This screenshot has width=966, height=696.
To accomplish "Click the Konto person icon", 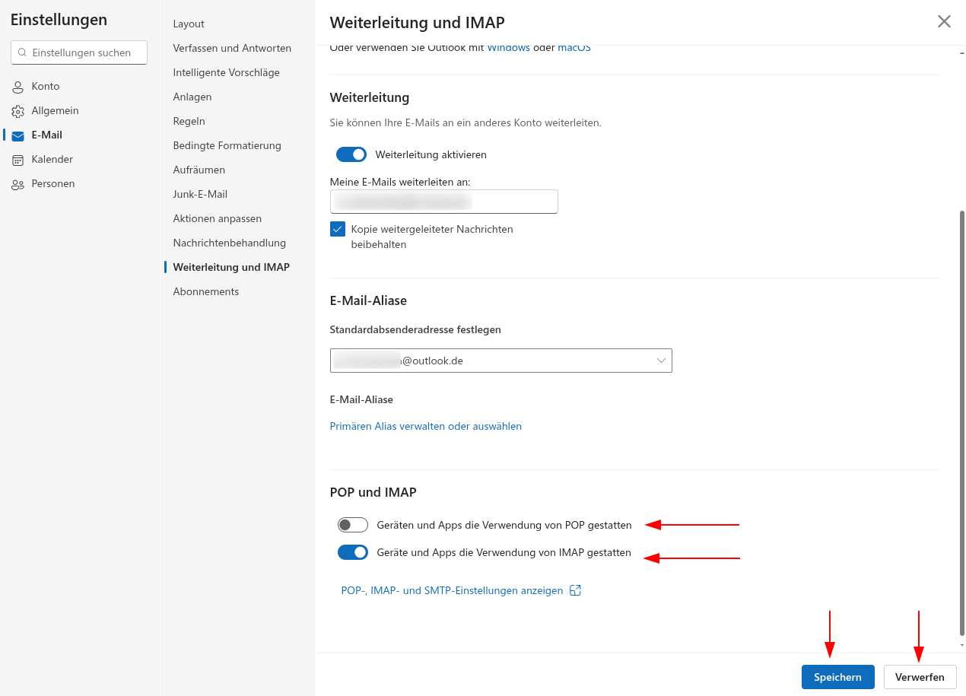I will 17,87.
